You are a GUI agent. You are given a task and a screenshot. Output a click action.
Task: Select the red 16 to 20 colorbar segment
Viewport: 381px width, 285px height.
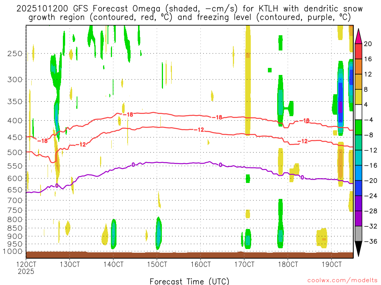pos(358,51)
